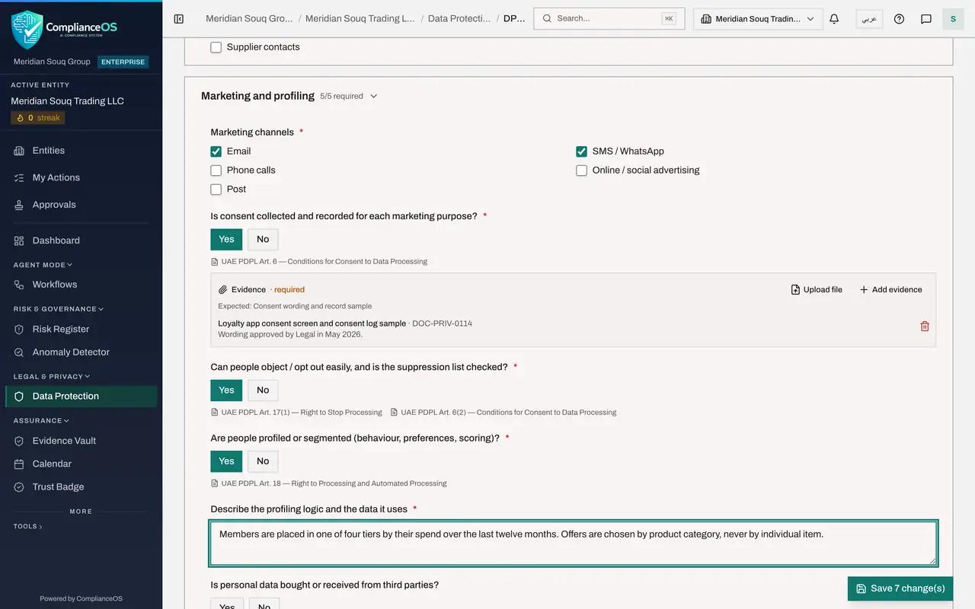Click the save disk icon
The image size is (975, 609).
pos(862,588)
